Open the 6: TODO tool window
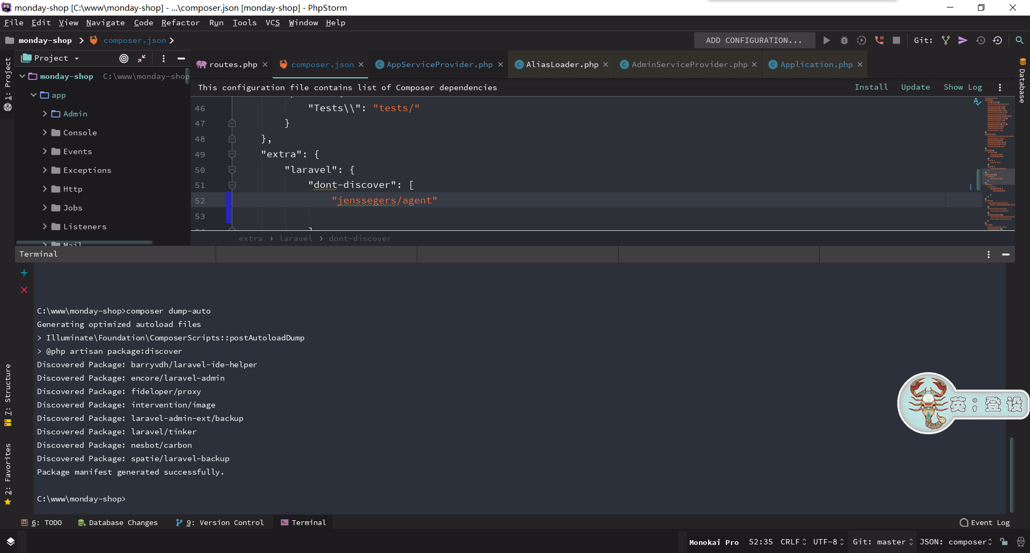The height and width of the screenshot is (553, 1030). 41,522
